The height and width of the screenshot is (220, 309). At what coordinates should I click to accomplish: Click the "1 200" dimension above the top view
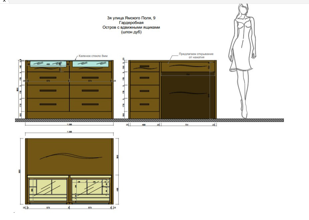coord(69,132)
